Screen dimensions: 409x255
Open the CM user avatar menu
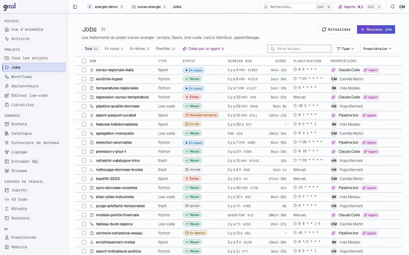tap(402, 7)
